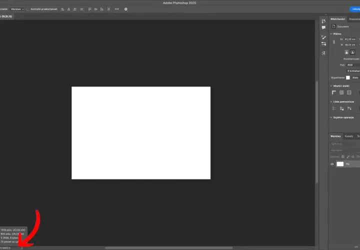This screenshot has width=360, height=250.
Task: Collapse the Miarki i siatki section
Action: click(x=331, y=86)
